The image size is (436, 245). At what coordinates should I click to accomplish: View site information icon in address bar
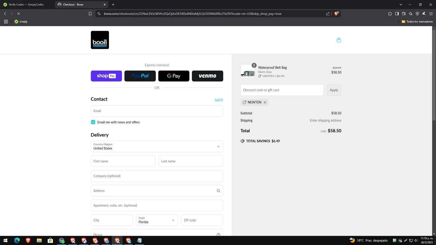tap(99, 14)
